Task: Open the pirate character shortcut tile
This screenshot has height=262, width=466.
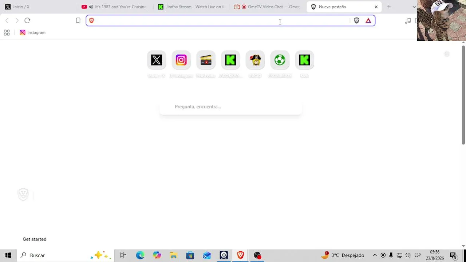Action: pos(255,60)
